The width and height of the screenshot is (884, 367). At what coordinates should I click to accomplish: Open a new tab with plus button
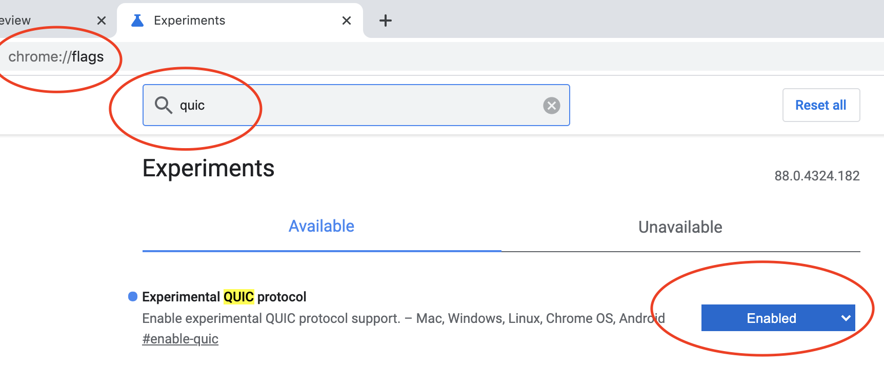click(x=386, y=21)
